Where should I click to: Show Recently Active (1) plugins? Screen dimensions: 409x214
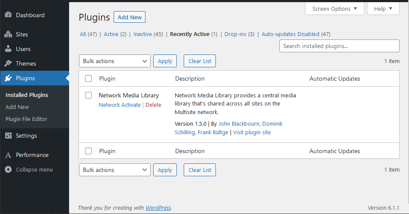click(x=194, y=34)
